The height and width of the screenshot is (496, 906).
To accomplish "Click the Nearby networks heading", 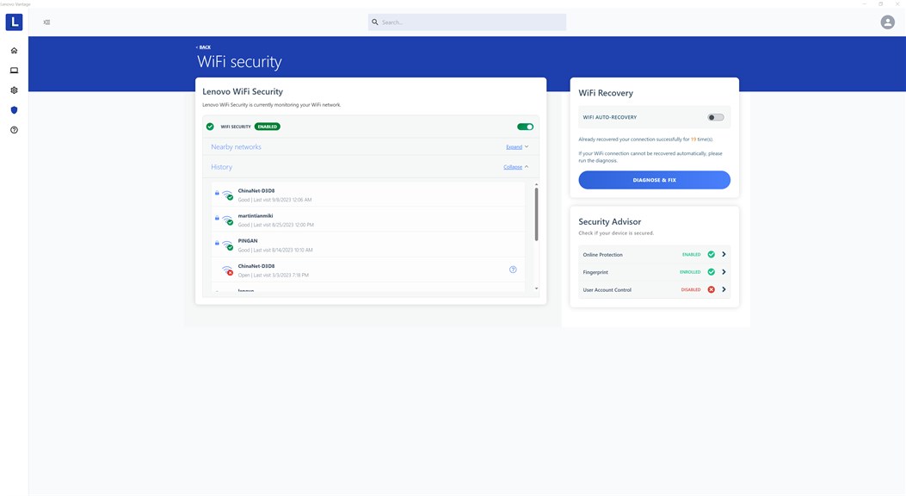I will (x=236, y=147).
